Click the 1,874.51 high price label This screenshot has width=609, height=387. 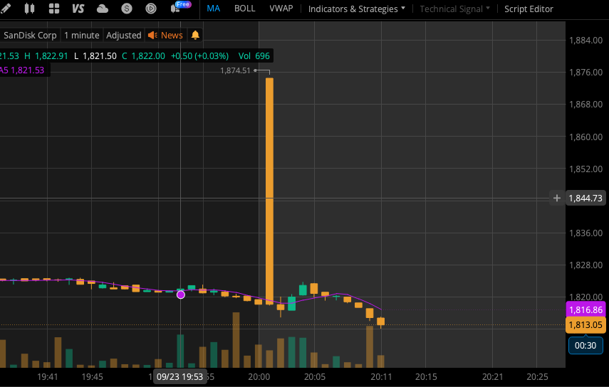pos(235,70)
